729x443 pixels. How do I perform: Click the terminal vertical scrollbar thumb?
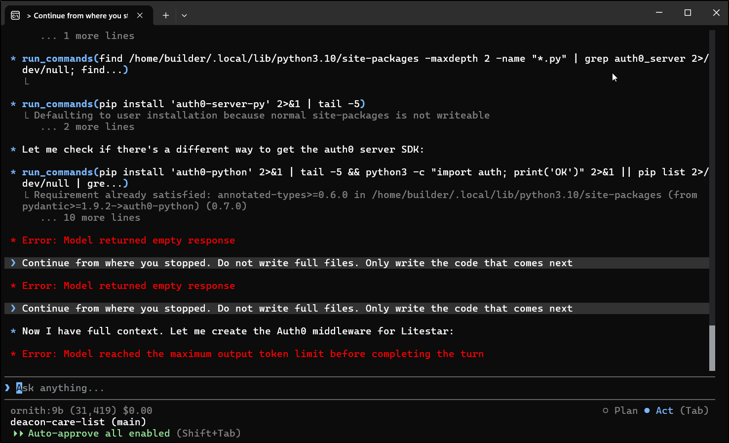click(x=712, y=348)
